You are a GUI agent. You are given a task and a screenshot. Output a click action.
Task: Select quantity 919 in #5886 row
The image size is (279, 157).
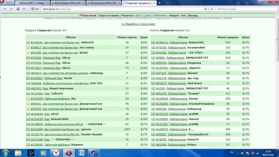point(228,58)
